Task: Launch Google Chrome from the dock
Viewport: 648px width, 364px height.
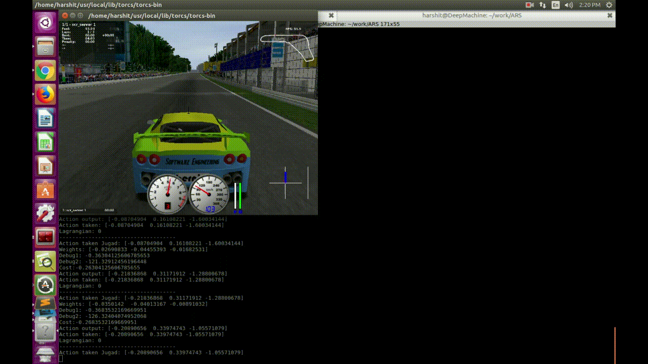Action: (x=45, y=71)
